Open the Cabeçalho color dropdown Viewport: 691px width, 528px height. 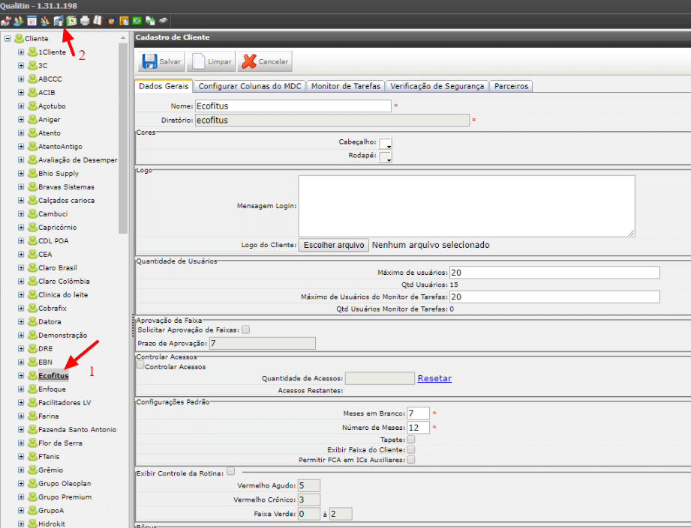tap(386, 143)
